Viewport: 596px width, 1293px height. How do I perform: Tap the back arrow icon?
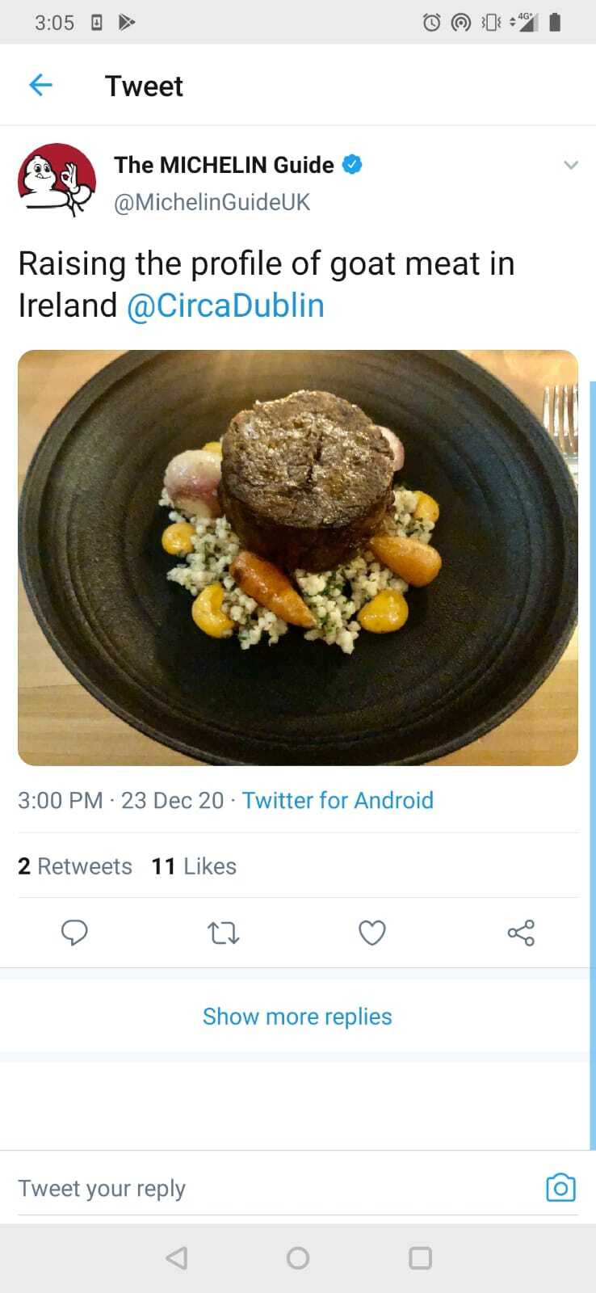click(x=40, y=85)
